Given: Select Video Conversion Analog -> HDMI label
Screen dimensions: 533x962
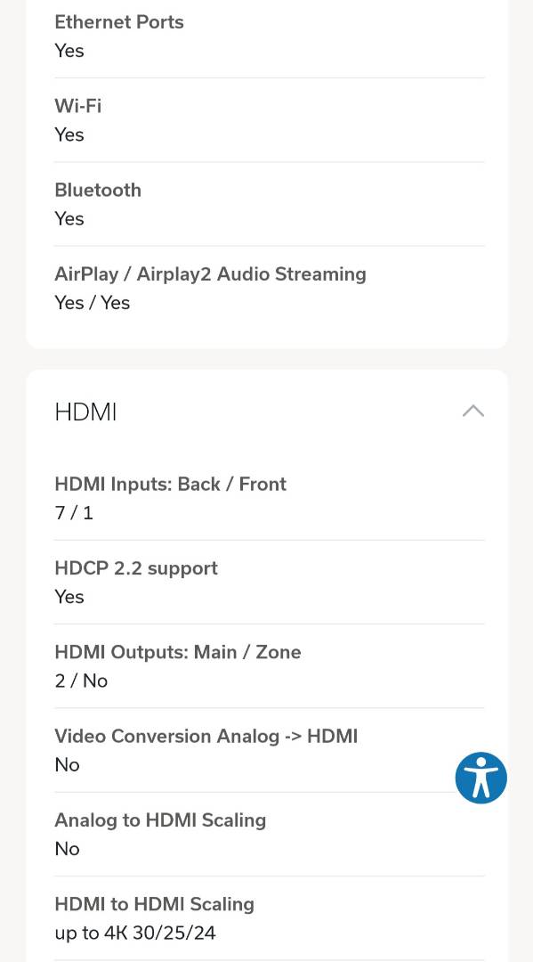Looking at the screenshot, I should [x=206, y=736].
